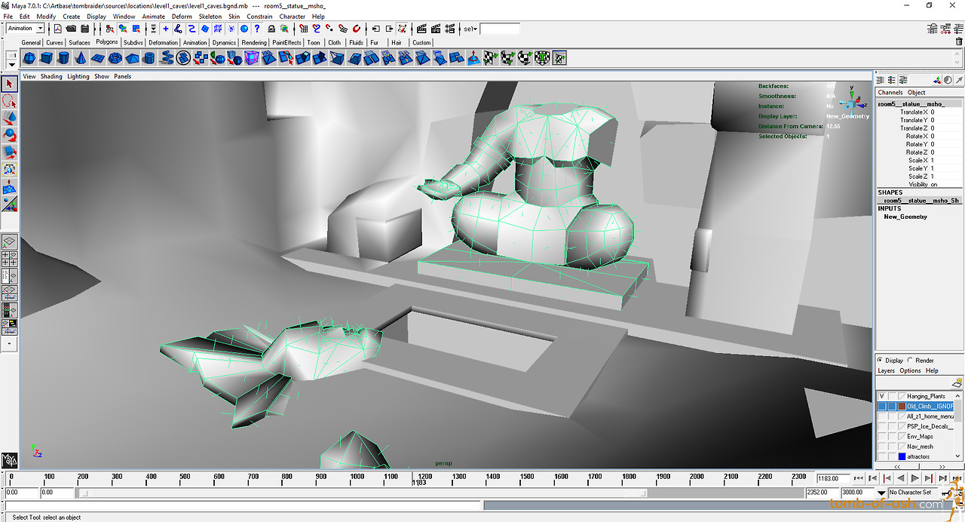Click the open scene folder icon
The image size is (965, 522).
point(71,29)
